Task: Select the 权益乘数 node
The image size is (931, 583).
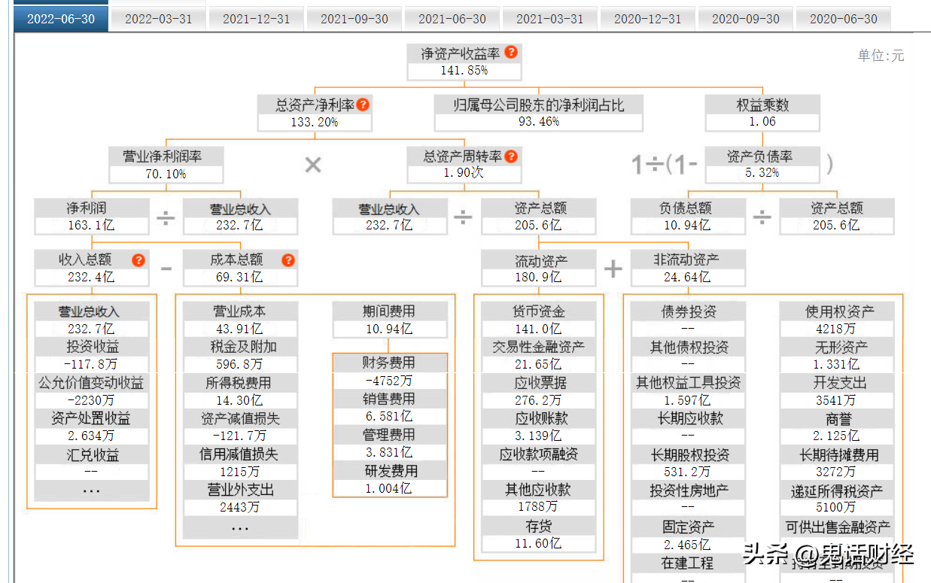Action: click(762, 113)
